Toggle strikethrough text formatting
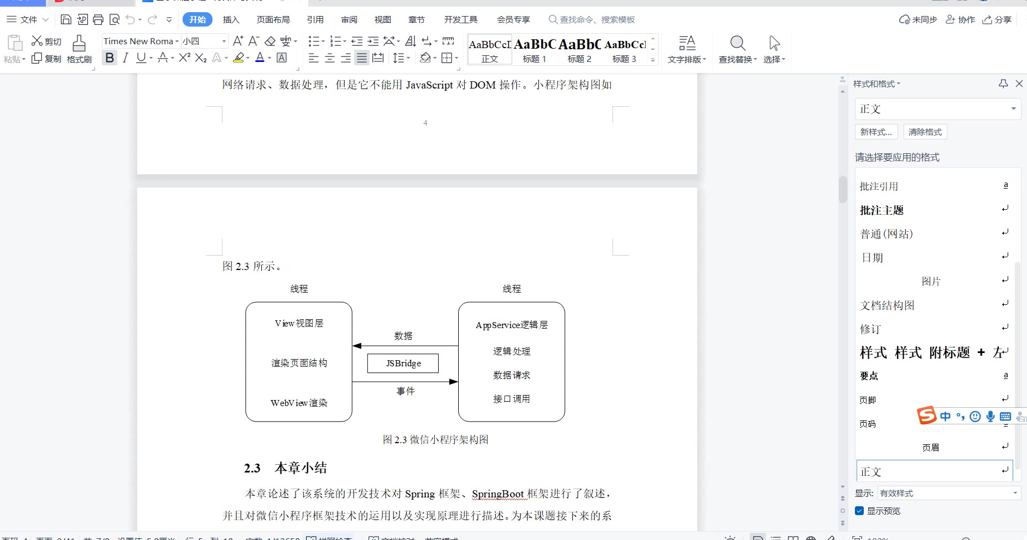This screenshot has width=1027, height=540. (x=163, y=58)
